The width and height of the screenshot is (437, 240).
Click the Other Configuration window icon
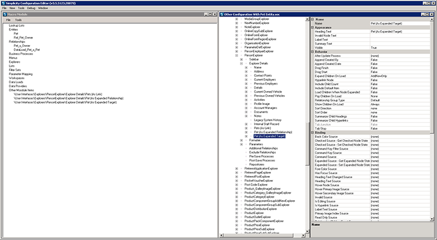coord(222,14)
